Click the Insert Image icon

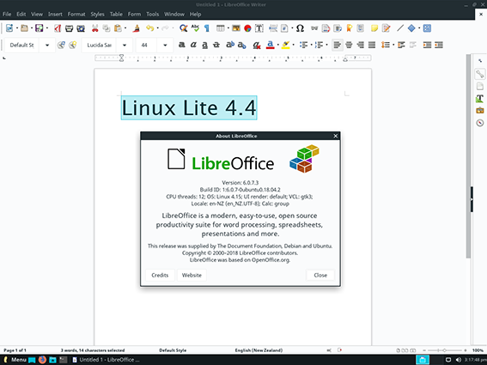click(236, 28)
